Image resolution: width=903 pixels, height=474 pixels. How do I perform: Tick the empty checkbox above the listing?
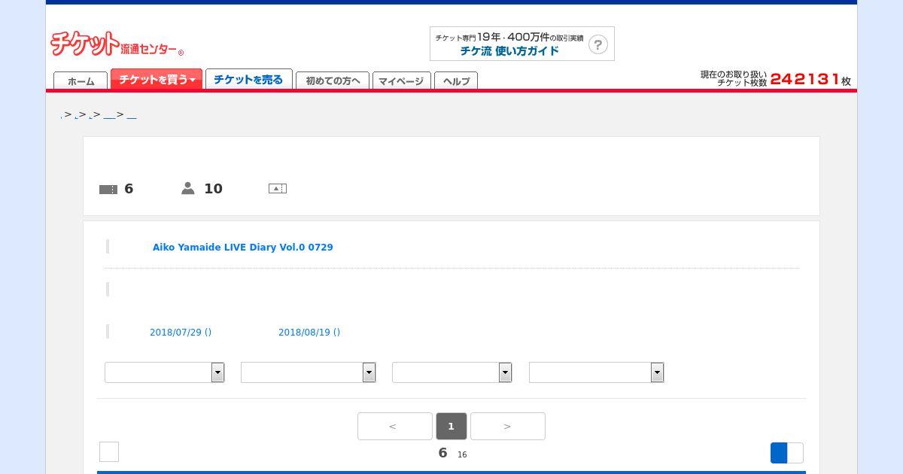tap(109, 451)
